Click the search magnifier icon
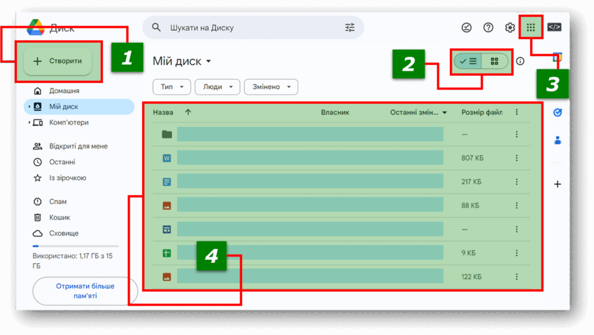Screen dimensions: 594x335 (156, 27)
